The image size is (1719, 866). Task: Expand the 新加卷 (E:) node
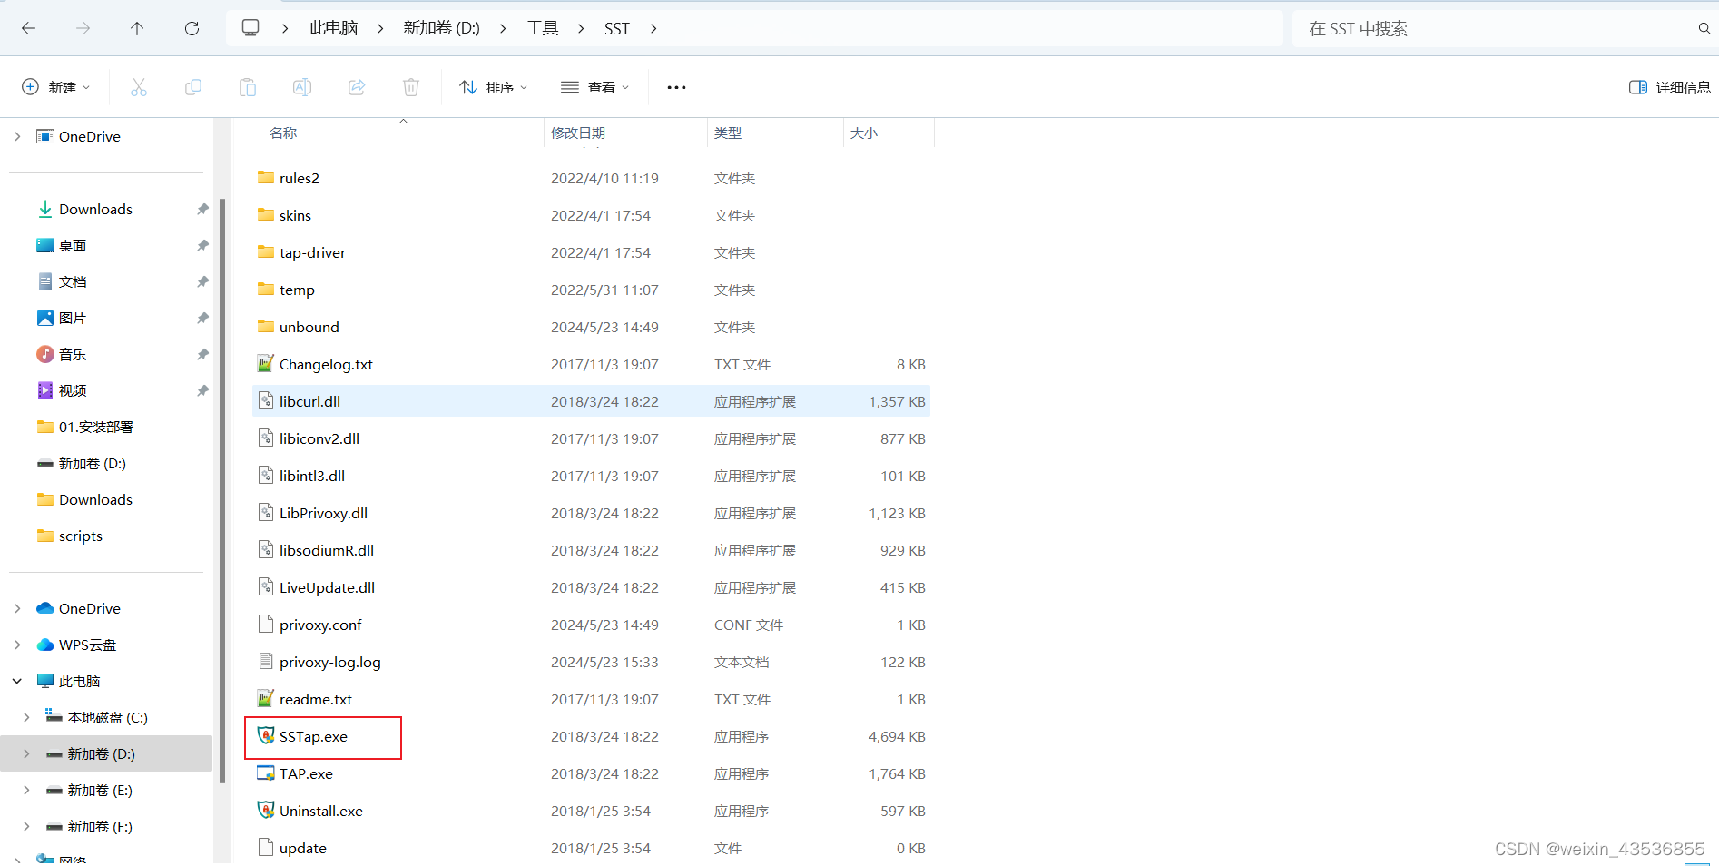[x=26, y=790]
